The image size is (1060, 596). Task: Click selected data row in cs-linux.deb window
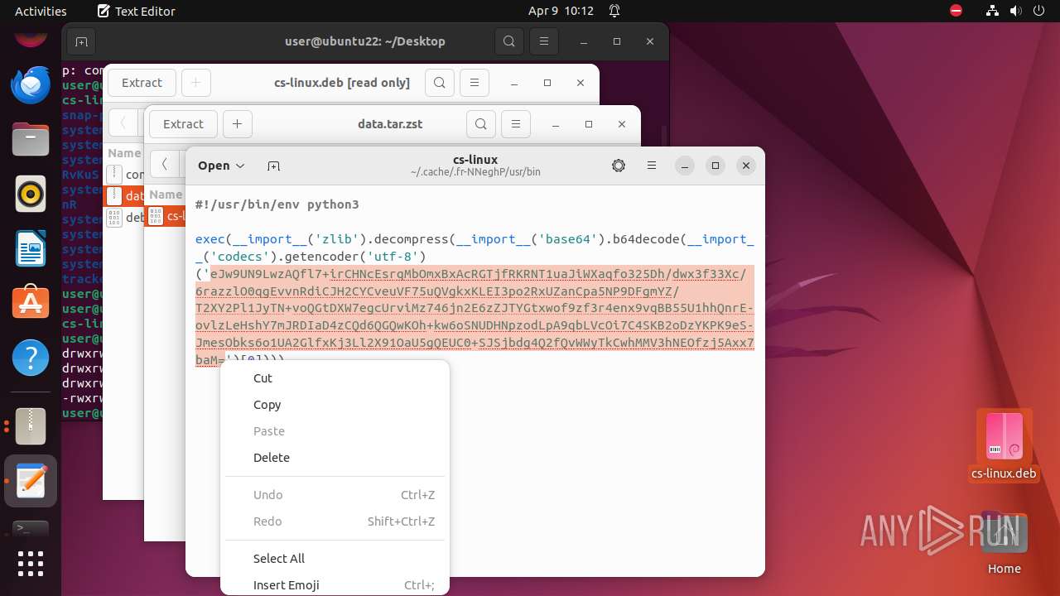click(124, 196)
